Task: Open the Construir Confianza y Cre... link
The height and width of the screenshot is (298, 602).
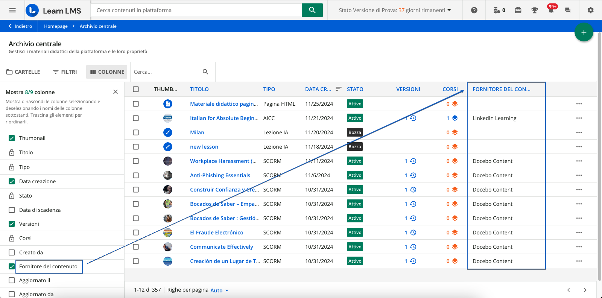Action: coord(224,190)
